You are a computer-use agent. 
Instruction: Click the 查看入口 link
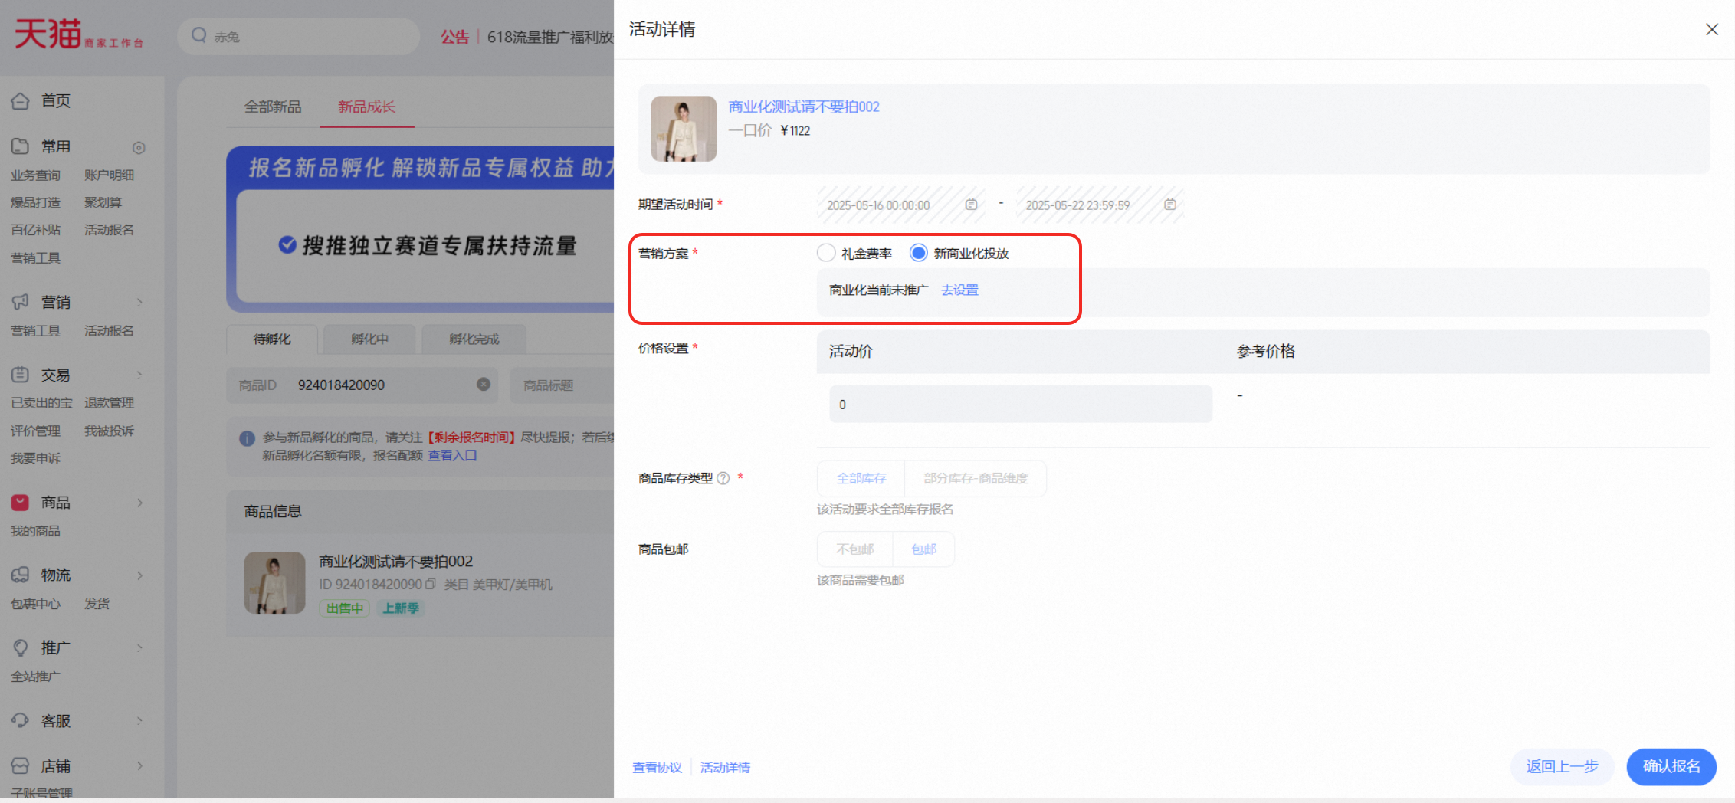pyautogui.click(x=452, y=455)
